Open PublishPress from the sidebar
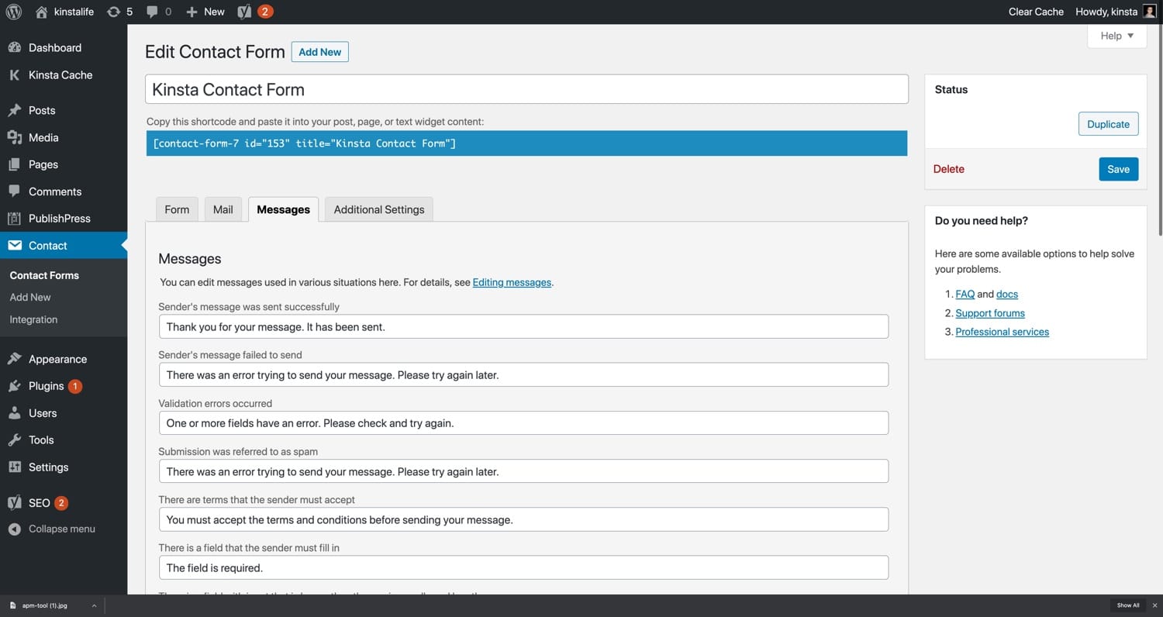1163x617 pixels. (x=16, y=219)
